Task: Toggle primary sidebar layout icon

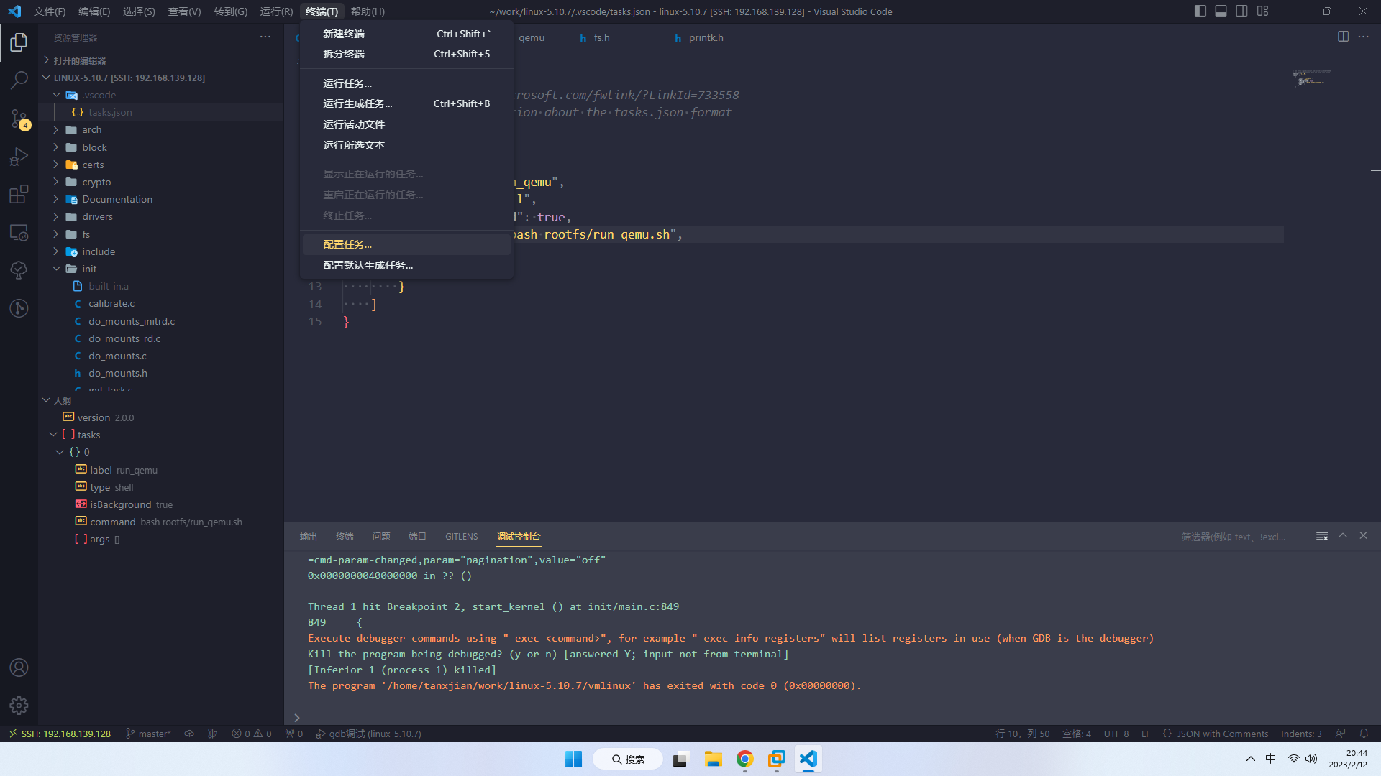Action: [x=1200, y=11]
